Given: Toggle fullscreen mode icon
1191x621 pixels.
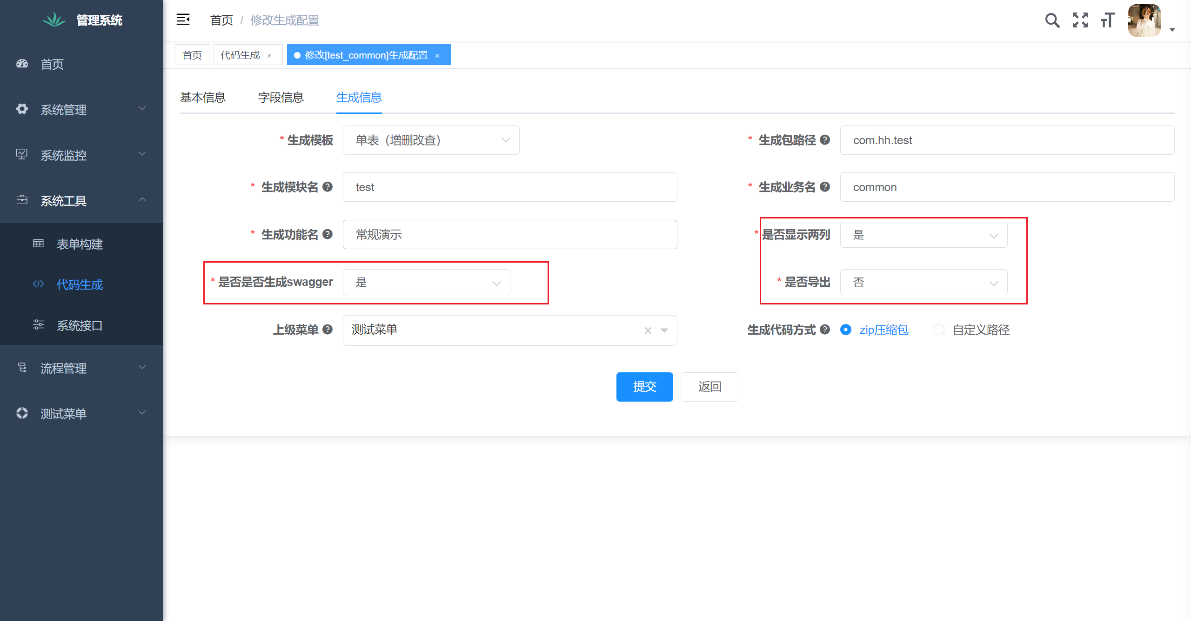Looking at the screenshot, I should (1080, 20).
